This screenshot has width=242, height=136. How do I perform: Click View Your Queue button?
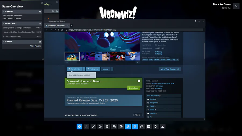(170, 69)
